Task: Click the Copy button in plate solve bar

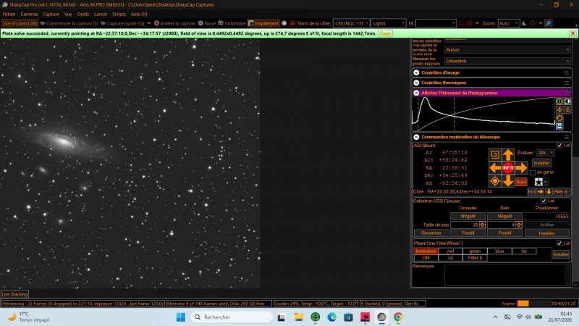Action: tap(385, 33)
